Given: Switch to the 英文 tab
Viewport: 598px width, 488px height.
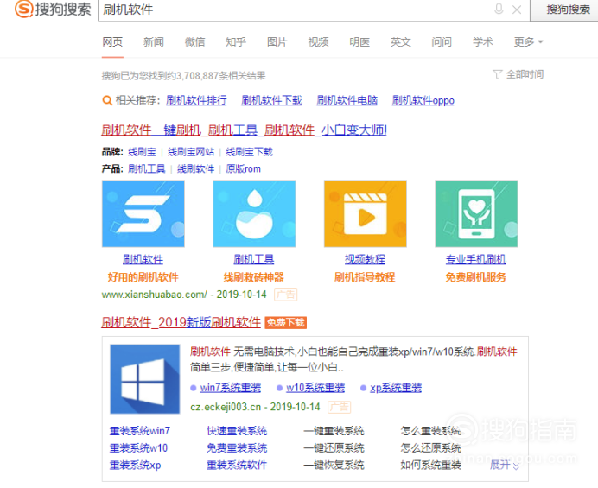Looking at the screenshot, I should (x=401, y=41).
